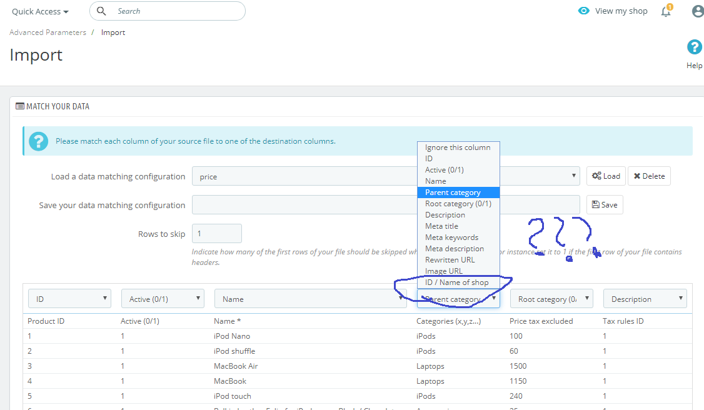Select highlighted Parent category option

point(458,192)
